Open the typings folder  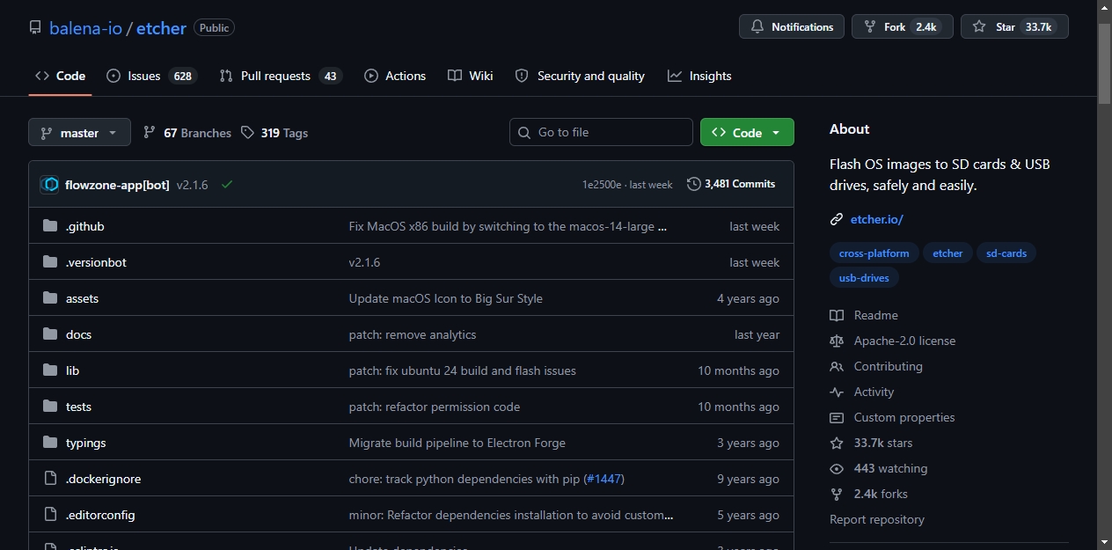(x=85, y=443)
